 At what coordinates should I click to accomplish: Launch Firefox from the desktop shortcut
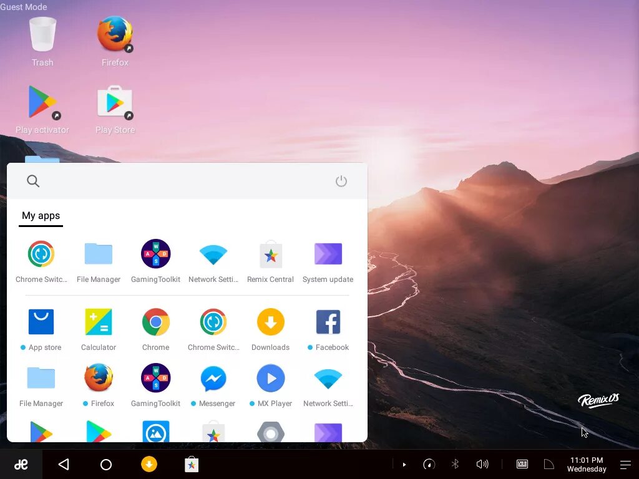pos(115,41)
